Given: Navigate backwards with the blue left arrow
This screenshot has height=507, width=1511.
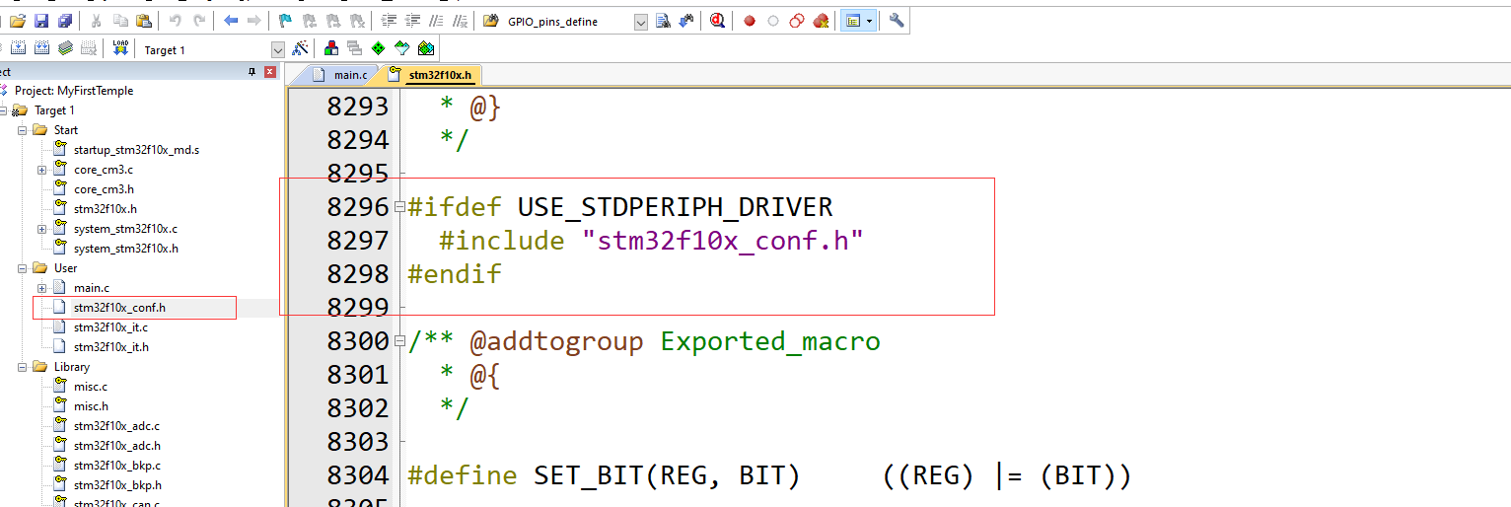Looking at the screenshot, I should tap(231, 21).
